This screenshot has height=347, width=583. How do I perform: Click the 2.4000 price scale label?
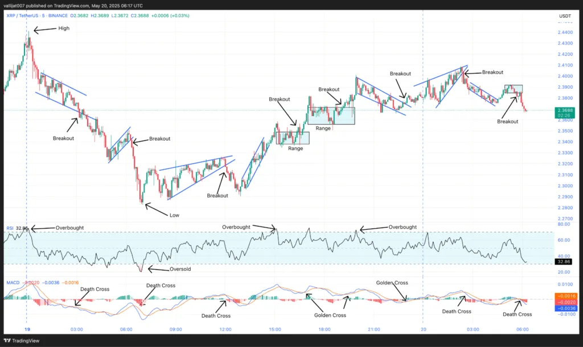[x=565, y=76]
